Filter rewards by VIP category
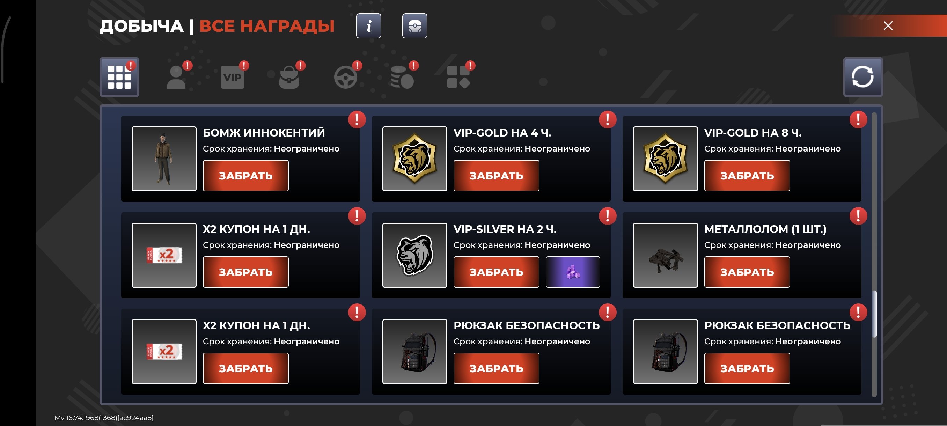The height and width of the screenshot is (426, 947). [232, 77]
